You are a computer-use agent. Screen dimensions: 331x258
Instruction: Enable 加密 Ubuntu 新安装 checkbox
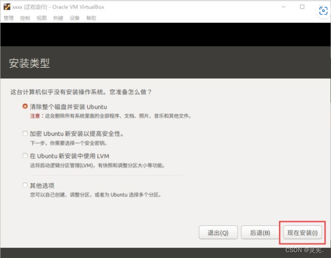pyautogui.click(x=25, y=133)
